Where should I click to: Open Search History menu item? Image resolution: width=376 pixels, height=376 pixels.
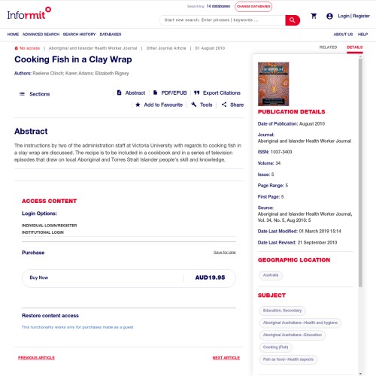79,35
